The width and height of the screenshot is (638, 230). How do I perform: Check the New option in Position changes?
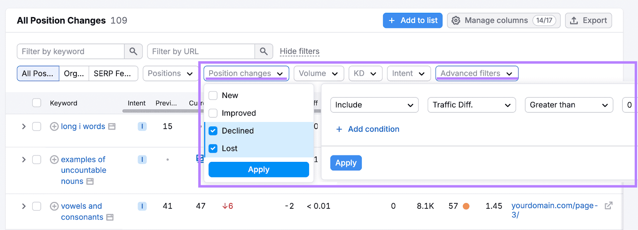click(213, 95)
